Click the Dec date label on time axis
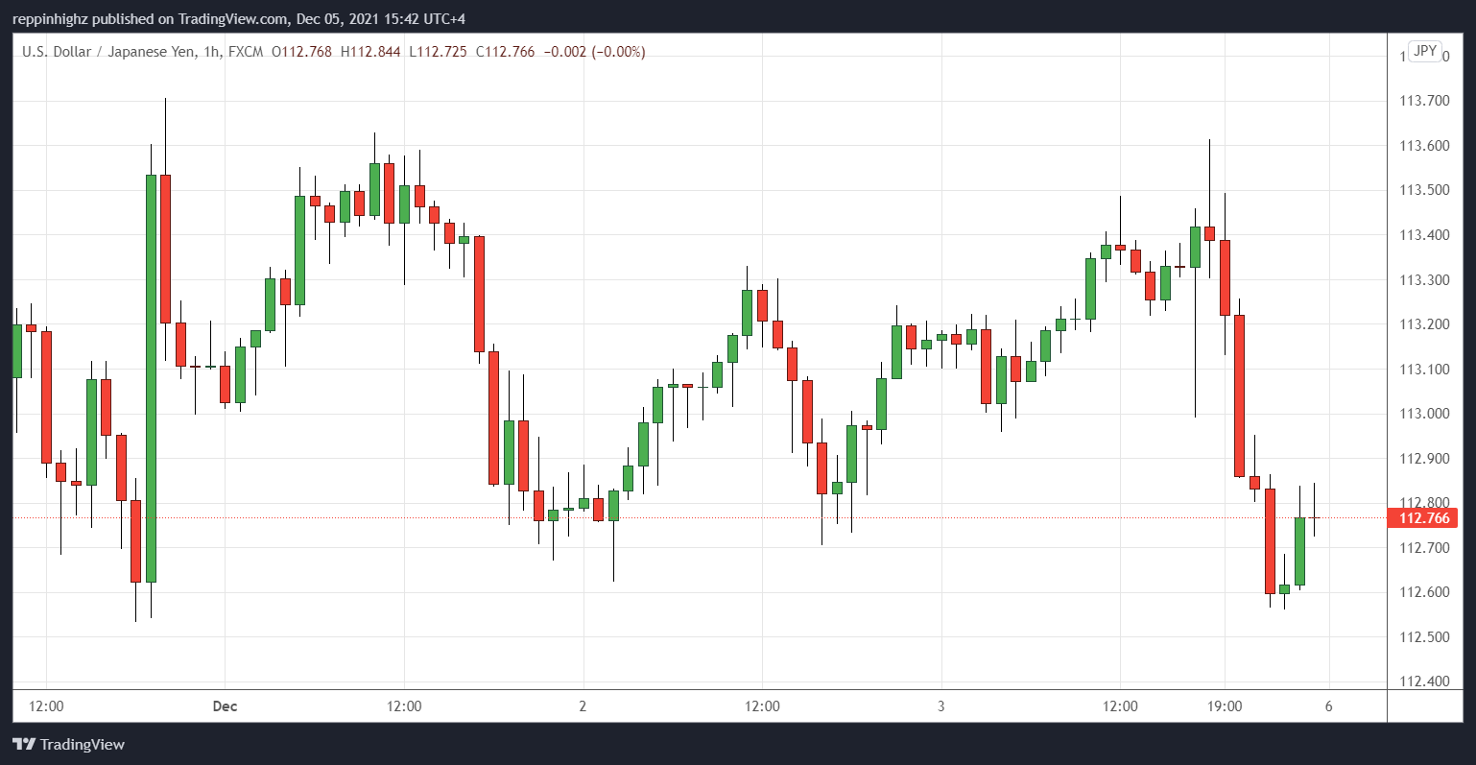 point(225,706)
